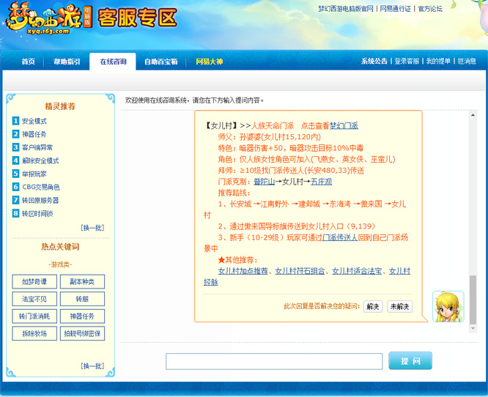Open the 帮助指引 tab
Image resolution: width=488 pixels, height=397 pixels.
pos(67,62)
